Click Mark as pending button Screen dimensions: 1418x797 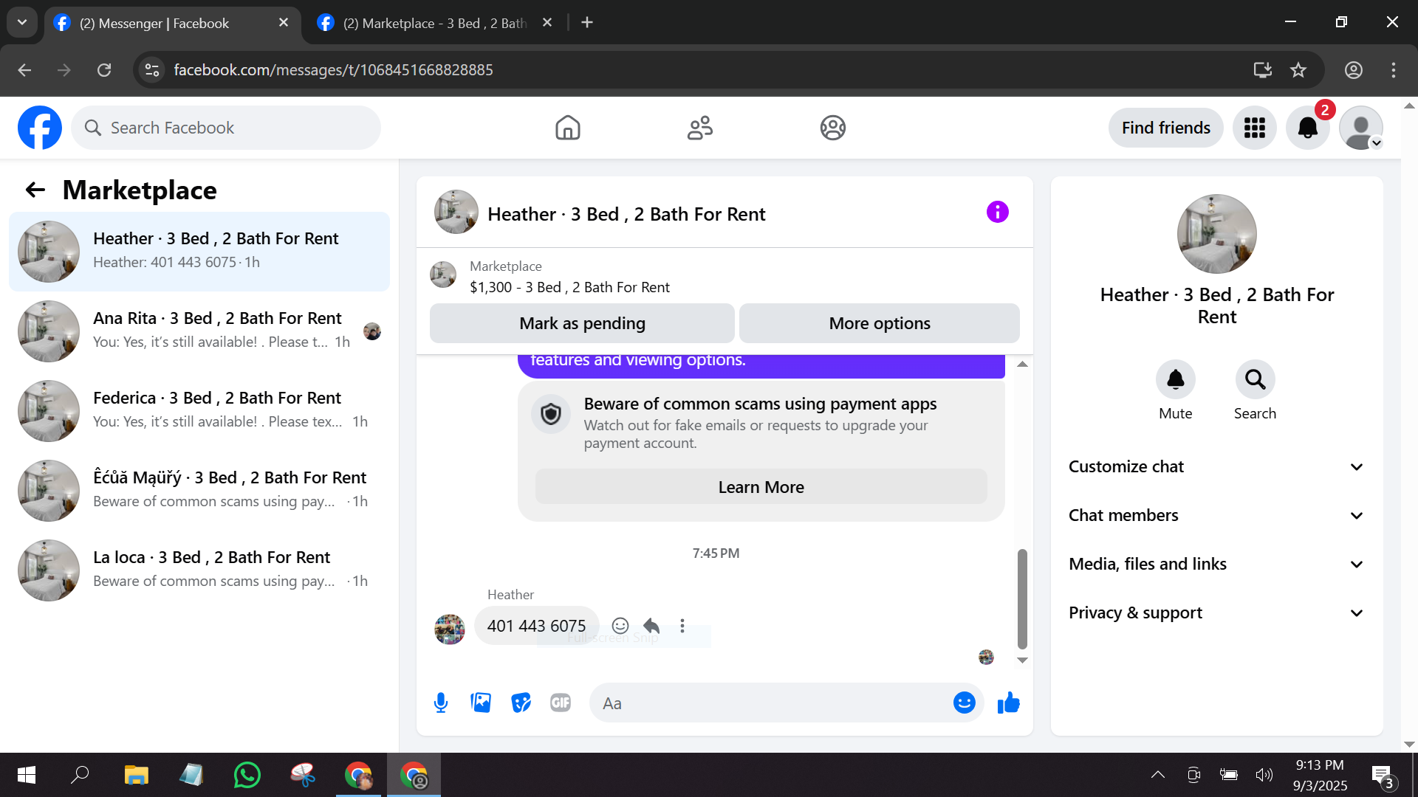582,323
